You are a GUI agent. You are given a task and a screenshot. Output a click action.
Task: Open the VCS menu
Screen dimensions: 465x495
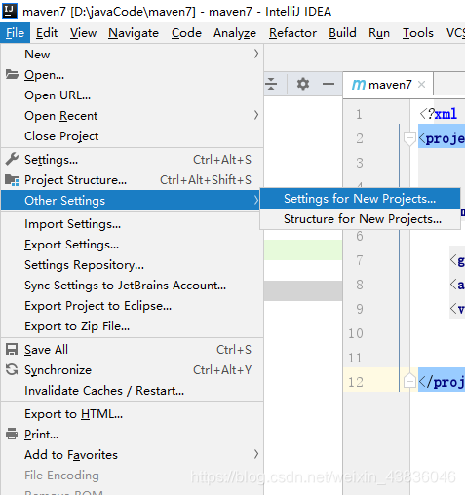pos(455,33)
